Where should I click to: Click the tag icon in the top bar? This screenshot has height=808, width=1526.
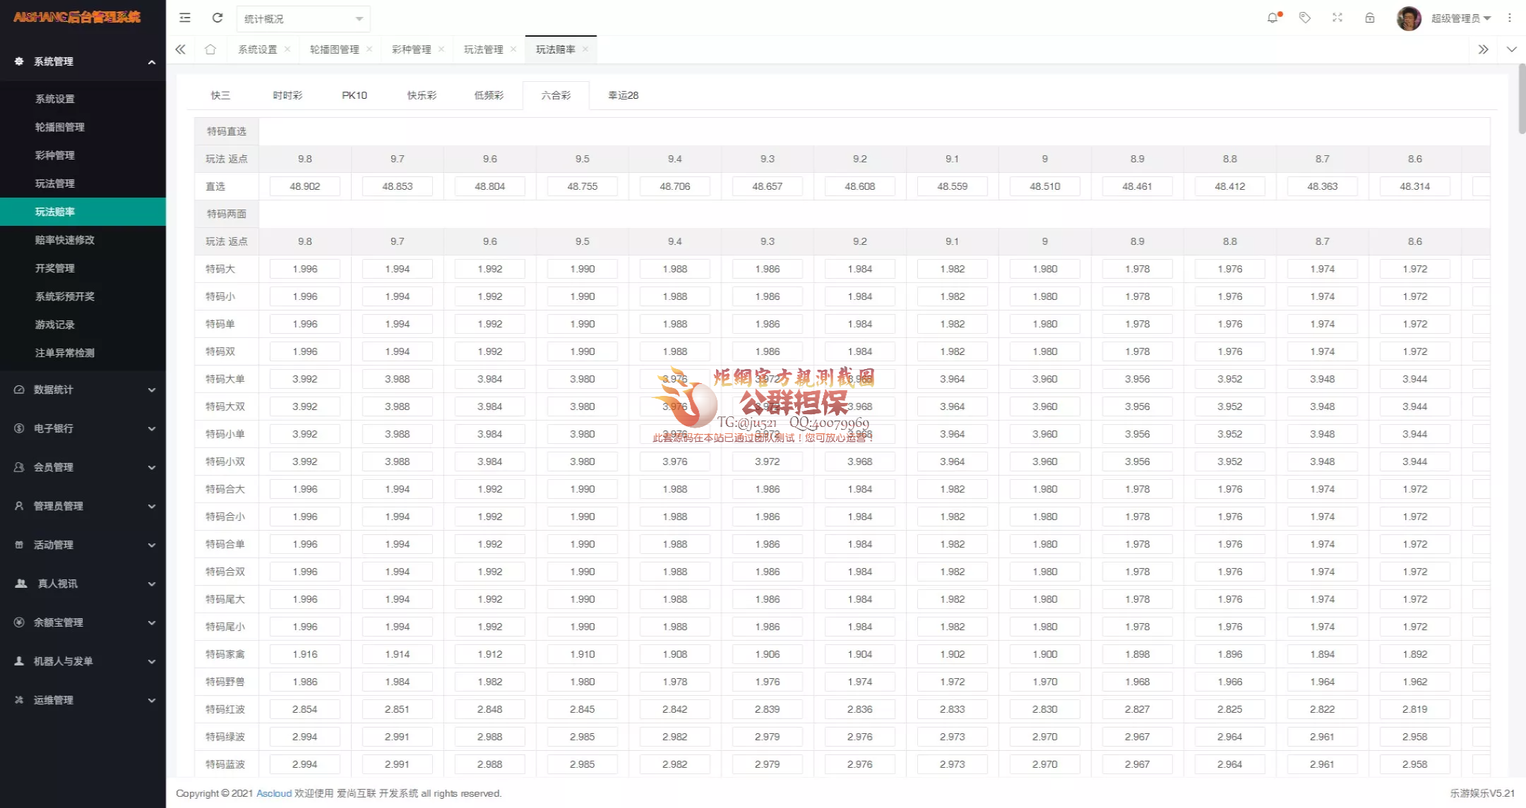point(1305,17)
